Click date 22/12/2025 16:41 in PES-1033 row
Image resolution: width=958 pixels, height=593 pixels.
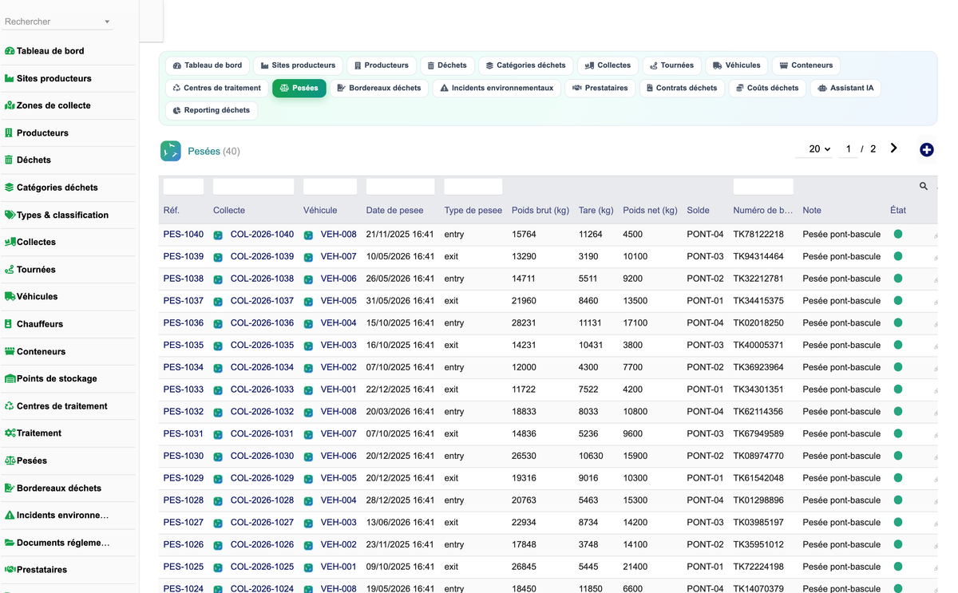[x=401, y=389]
